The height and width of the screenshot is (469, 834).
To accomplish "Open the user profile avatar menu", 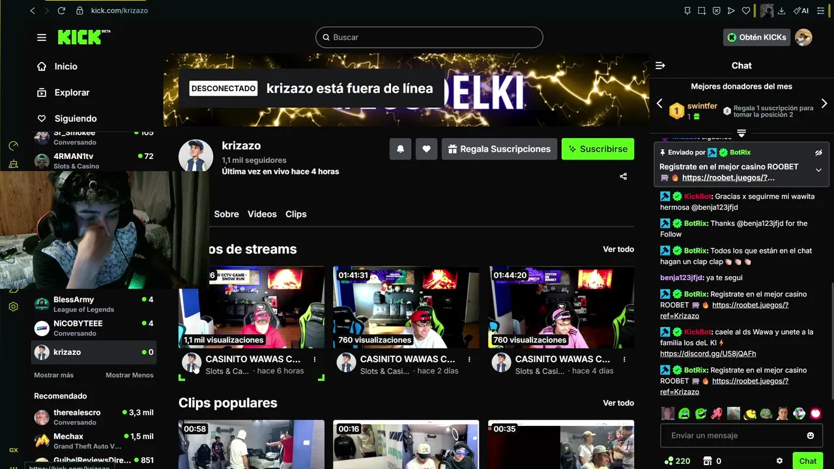I will pos(803,37).
